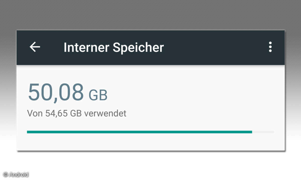Click the word 'Interner' in header
301x180 pixels.
[x=86, y=47]
